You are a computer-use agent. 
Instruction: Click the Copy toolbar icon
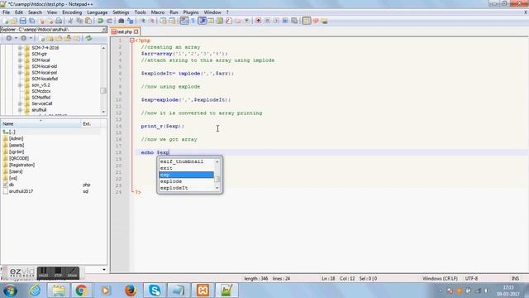coord(79,21)
